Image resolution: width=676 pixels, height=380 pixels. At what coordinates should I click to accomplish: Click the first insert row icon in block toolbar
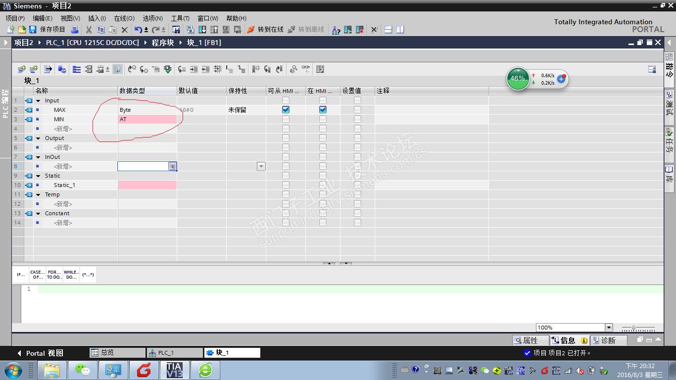(22, 69)
